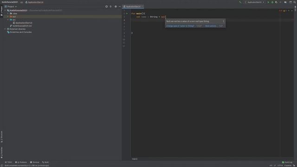Click the greyed-out Stop icon in the toolbar
297x167 pixels.
click(280, 2)
